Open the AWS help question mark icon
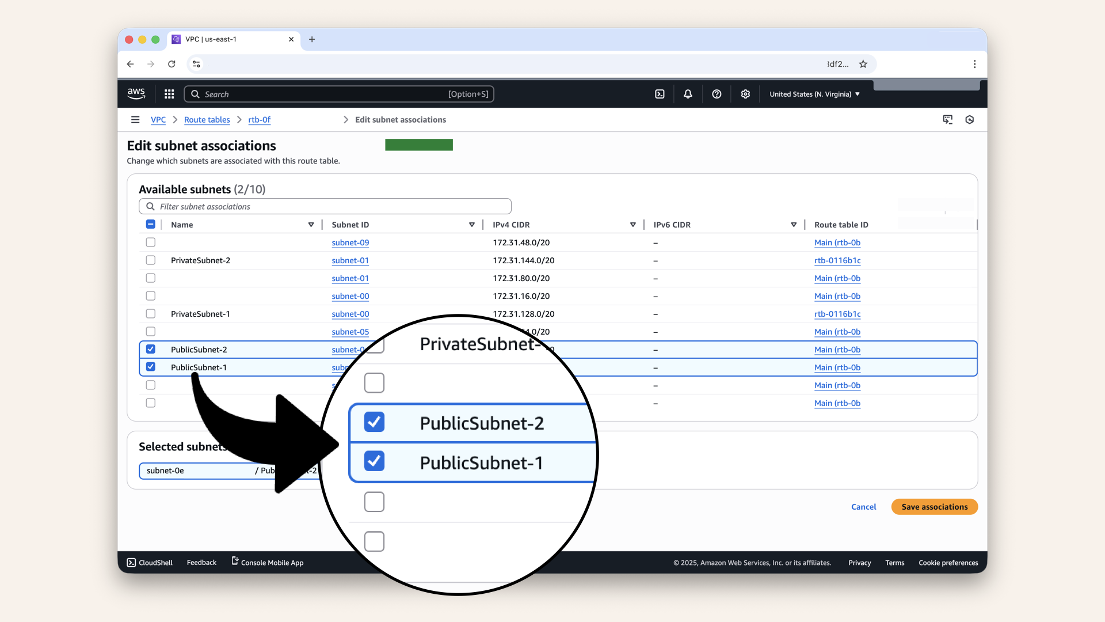 coord(717,94)
